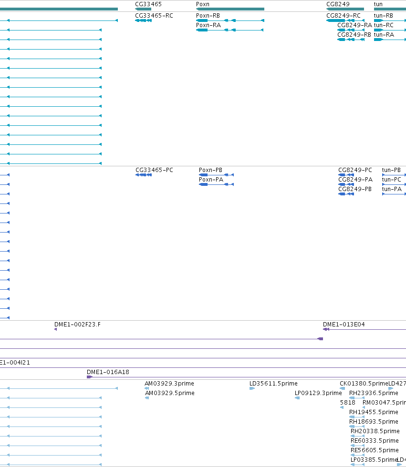Click the Poxn-RB transcript label

pyautogui.click(x=208, y=15)
